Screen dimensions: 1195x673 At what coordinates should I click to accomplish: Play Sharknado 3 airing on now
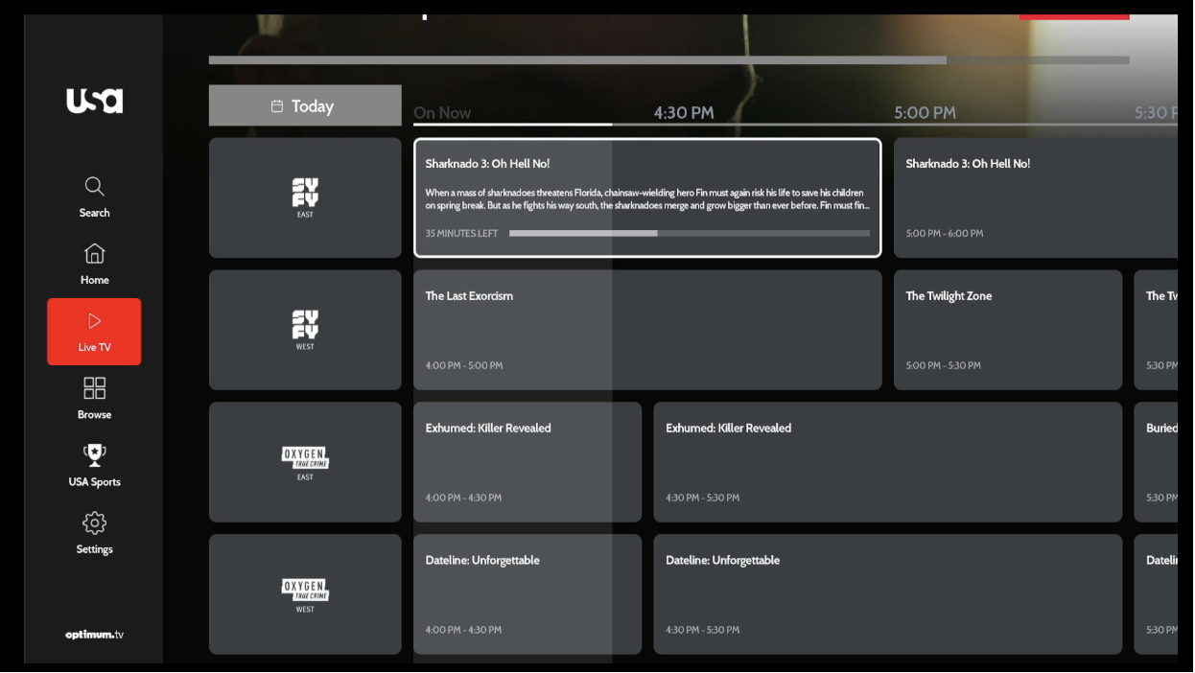(647, 197)
